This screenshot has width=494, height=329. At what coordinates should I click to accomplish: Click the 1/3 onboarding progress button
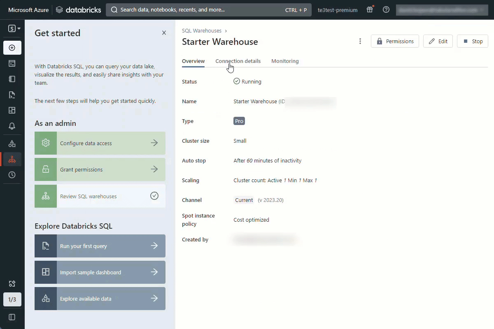12,299
